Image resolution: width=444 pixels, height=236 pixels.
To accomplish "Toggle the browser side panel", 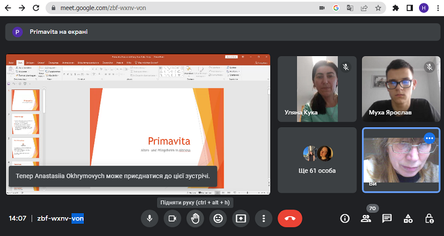I will pos(410,8).
